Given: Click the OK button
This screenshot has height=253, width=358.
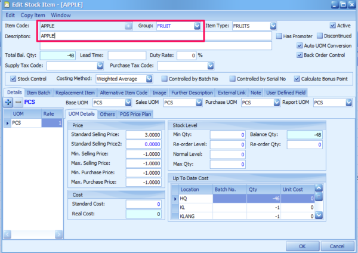Looking at the screenshot, I should pyautogui.click(x=303, y=245).
